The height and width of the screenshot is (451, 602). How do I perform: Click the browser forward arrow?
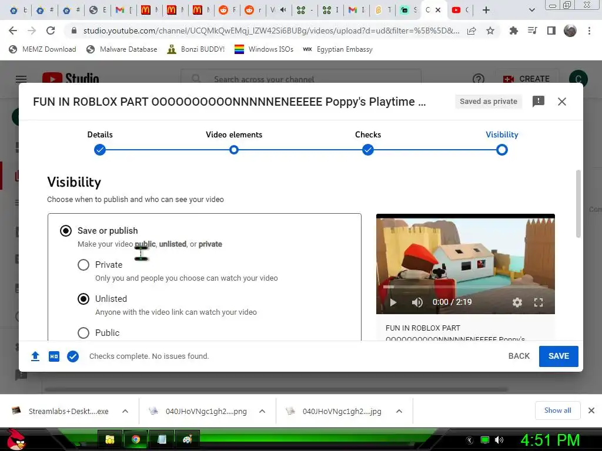(x=32, y=31)
